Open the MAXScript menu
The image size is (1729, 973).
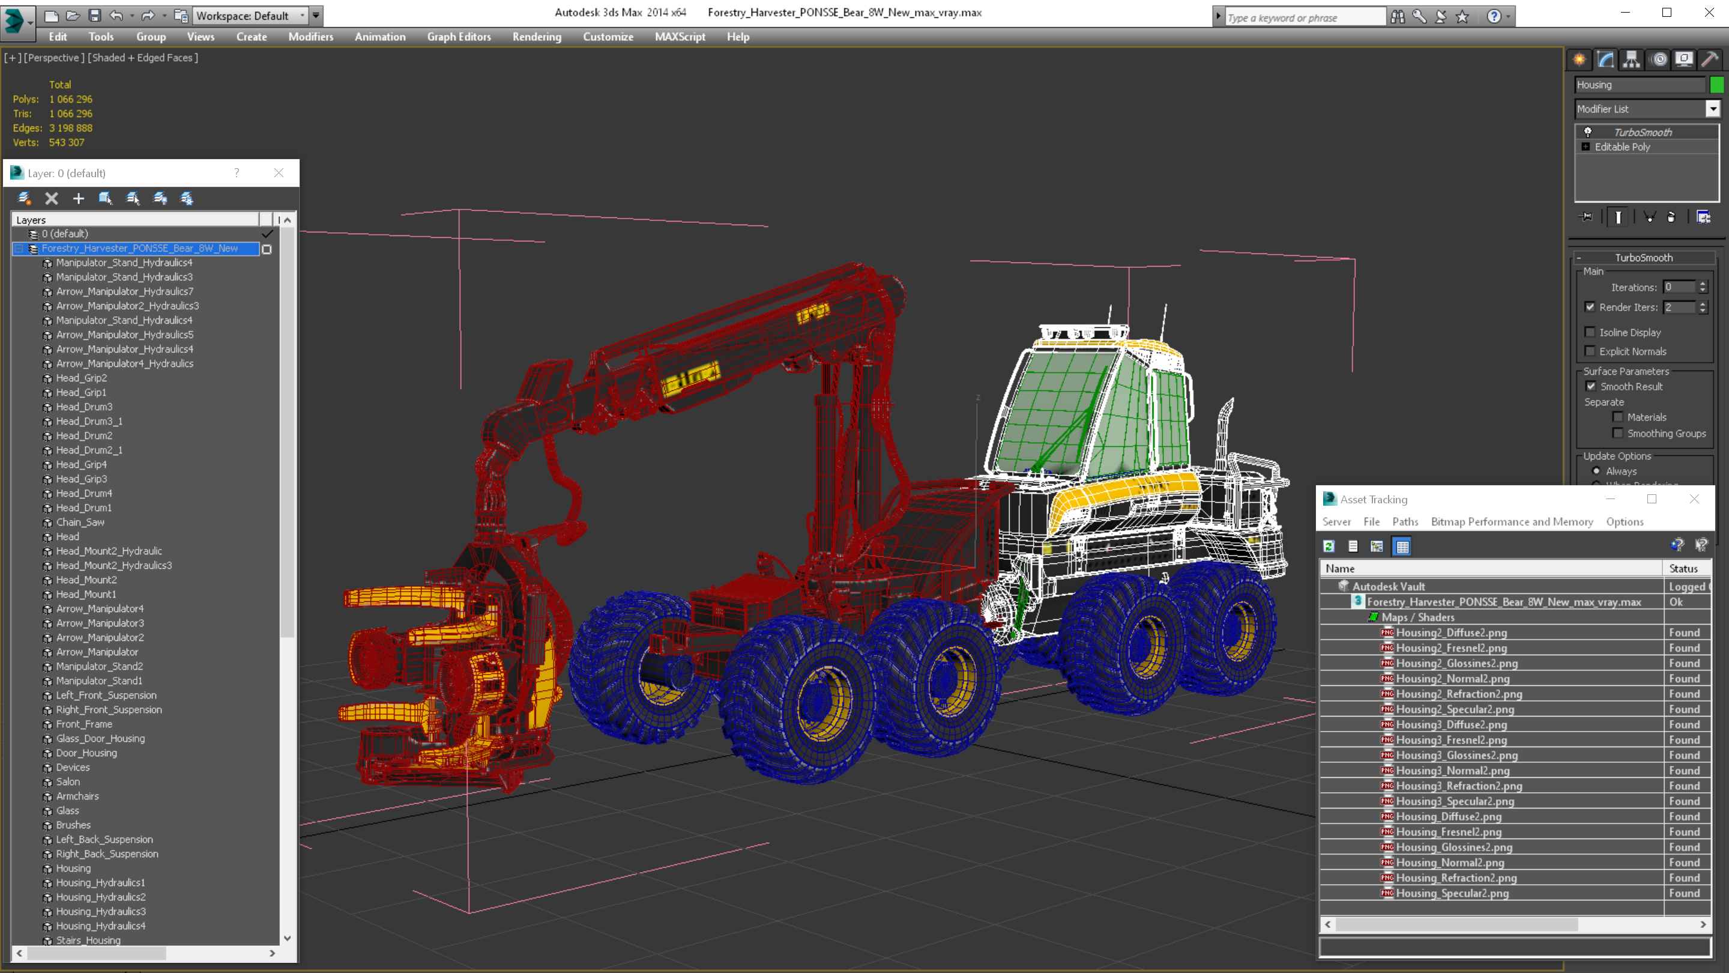click(680, 37)
